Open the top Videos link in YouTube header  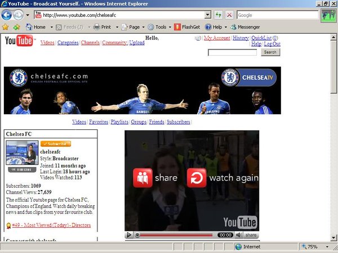tap(47, 43)
